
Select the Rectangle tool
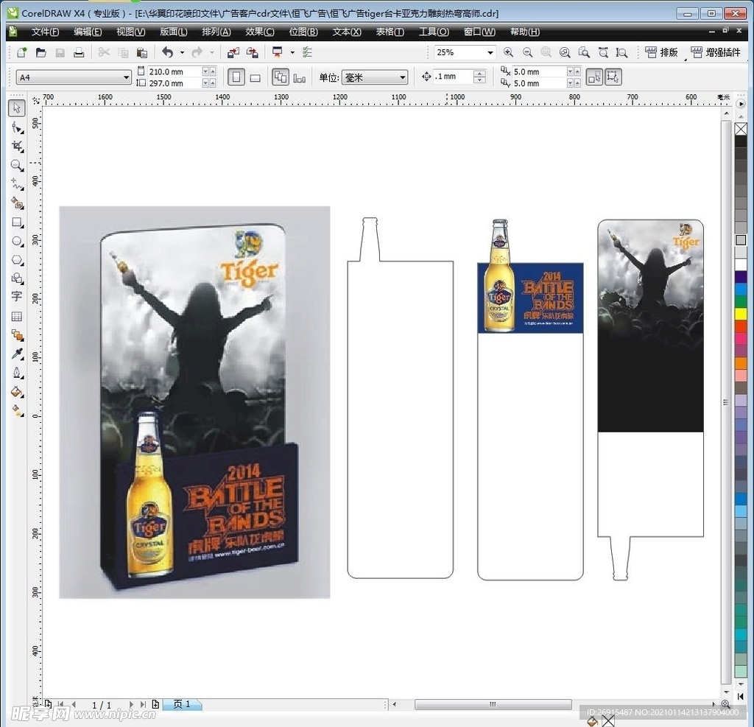[17, 222]
